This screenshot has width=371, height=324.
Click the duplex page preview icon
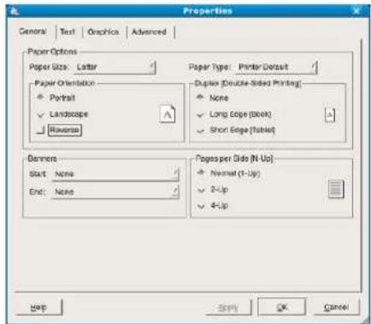pyautogui.click(x=330, y=115)
